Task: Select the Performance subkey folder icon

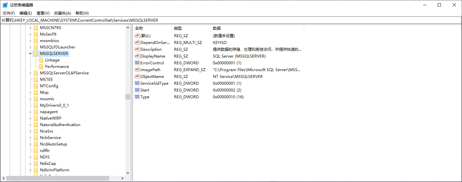Action: tap(41, 67)
